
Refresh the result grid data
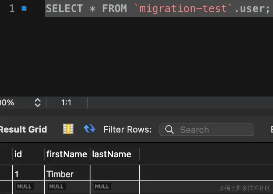click(89, 129)
